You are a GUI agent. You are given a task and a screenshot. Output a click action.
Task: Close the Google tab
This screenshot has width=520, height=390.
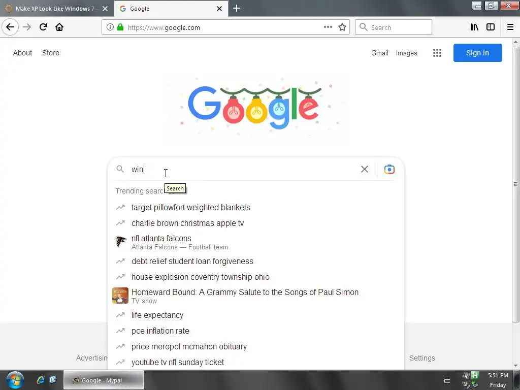219,9
